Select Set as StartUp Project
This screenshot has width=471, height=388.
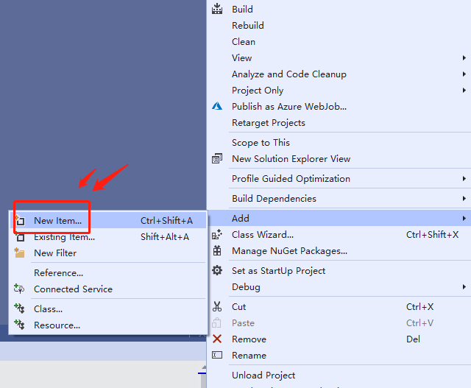pyautogui.click(x=339, y=270)
